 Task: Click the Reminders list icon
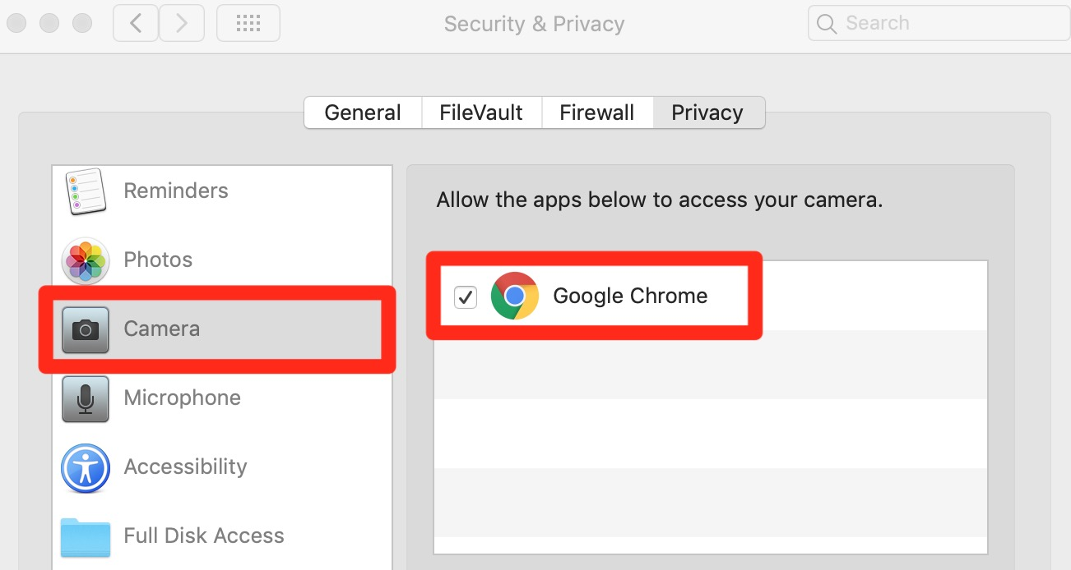pos(86,191)
